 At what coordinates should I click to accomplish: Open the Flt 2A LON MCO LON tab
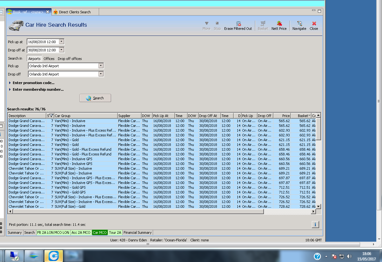click(53, 233)
